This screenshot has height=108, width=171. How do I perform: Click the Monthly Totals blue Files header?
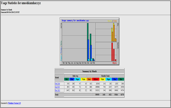click(115, 79)
